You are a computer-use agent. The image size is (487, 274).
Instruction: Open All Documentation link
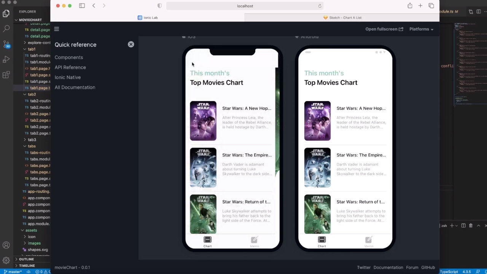[x=75, y=87]
